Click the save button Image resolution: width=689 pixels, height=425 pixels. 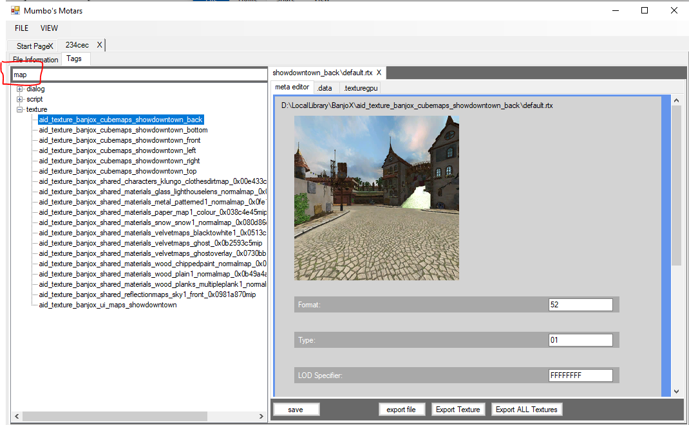(x=296, y=410)
